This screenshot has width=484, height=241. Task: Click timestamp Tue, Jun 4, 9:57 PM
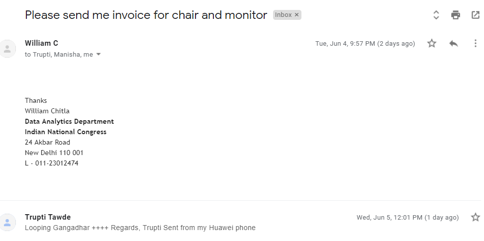[365, 44]
